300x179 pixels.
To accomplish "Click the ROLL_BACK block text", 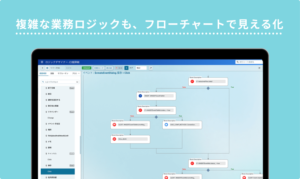I will coord(122,139).
